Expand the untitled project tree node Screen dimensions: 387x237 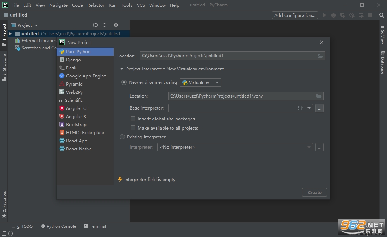click(x=10, y=33)
